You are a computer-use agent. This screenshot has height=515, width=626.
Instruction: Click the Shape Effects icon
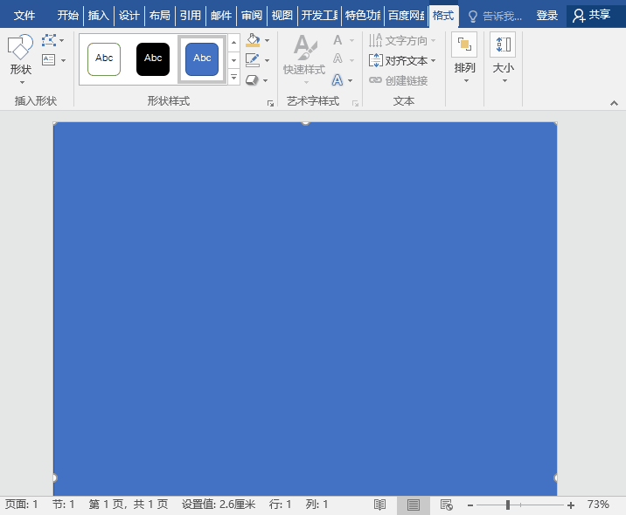[x=252, y=80]
